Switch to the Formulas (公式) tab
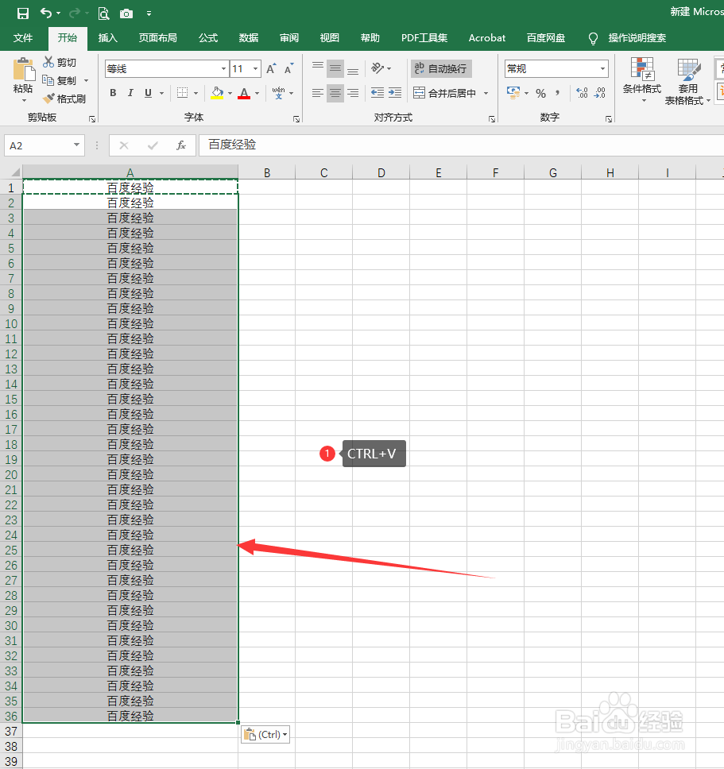This screenshot has height=769, width=724. (208, 38)
